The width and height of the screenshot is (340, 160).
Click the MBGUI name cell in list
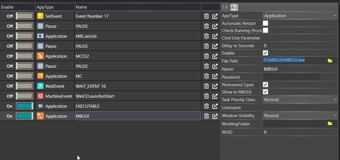pos(138,116)
